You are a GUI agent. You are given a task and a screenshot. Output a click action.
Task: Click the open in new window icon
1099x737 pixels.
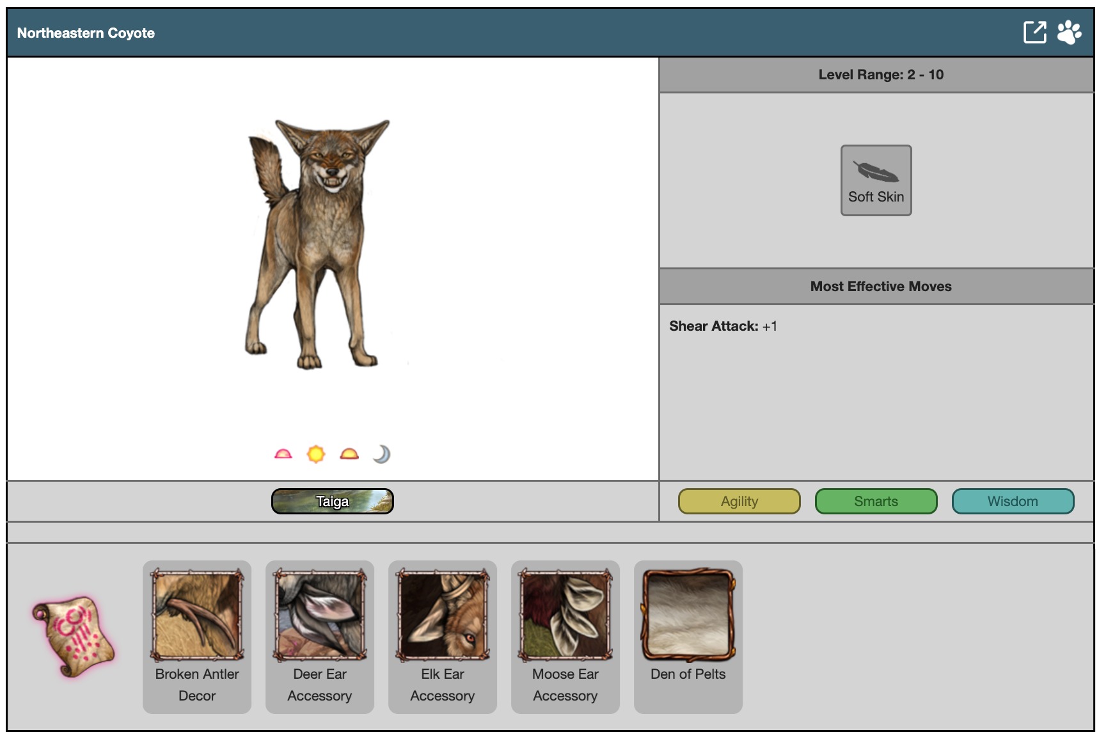click(x=1034, y=32)
